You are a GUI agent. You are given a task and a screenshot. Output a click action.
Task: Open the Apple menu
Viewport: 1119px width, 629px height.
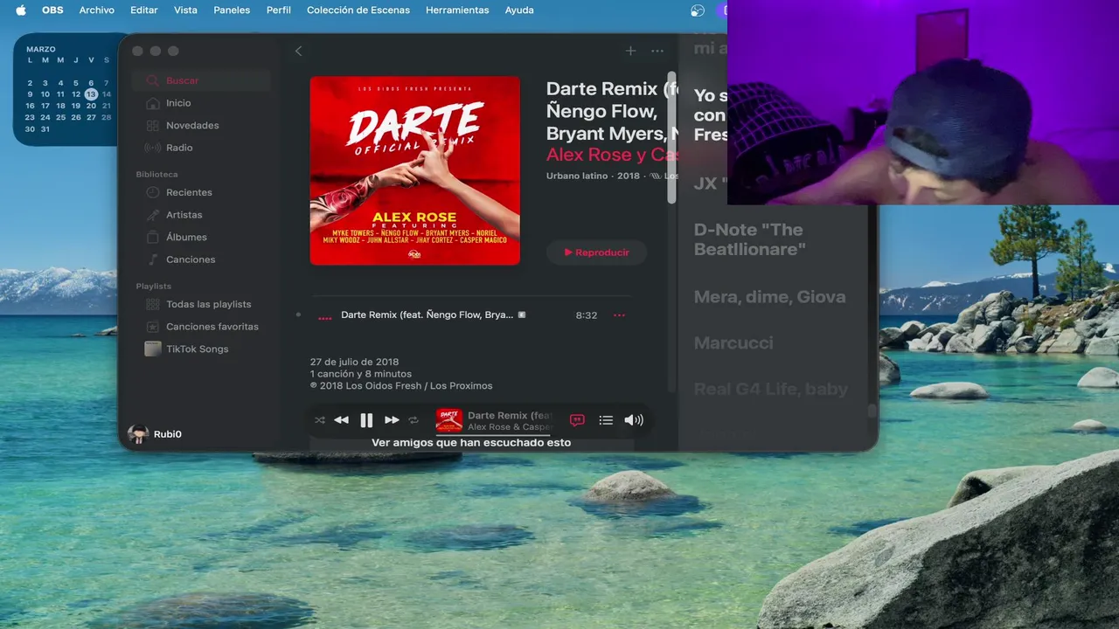click(21, 10)
